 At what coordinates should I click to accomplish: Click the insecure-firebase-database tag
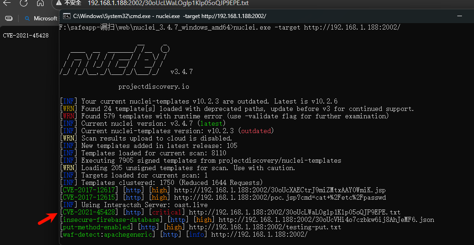pos(111,220)
